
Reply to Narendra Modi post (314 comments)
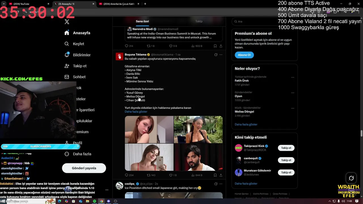129,46
